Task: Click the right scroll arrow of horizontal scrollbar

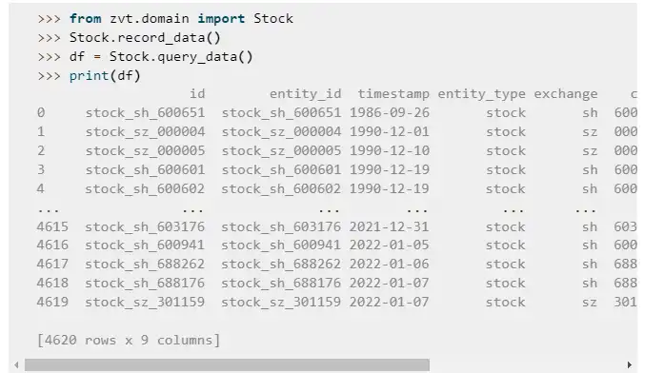Action: [630, 365]
